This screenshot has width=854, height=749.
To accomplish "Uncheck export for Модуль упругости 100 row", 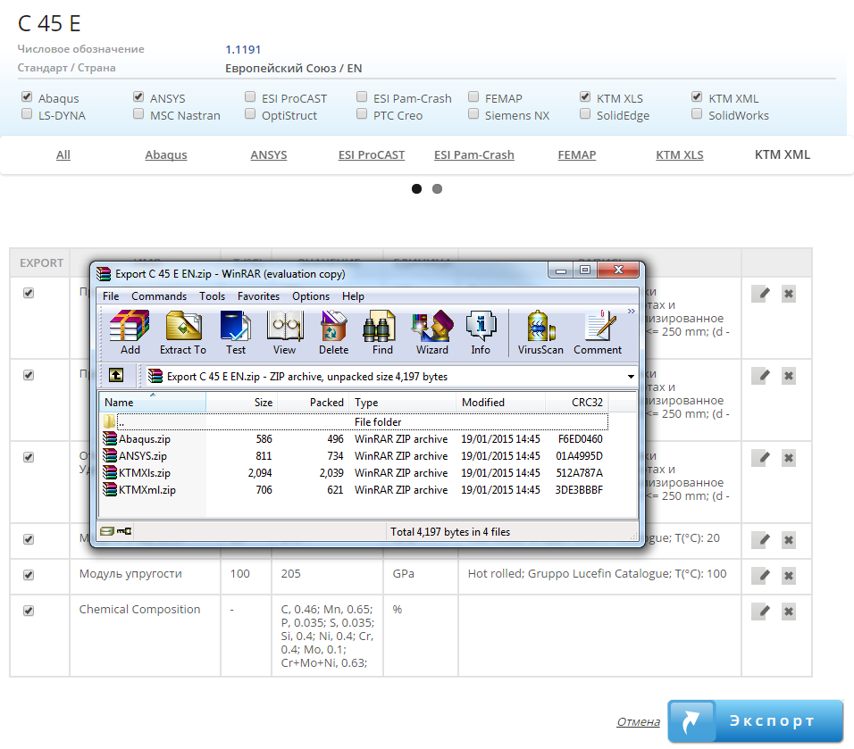I will point(29,575).
